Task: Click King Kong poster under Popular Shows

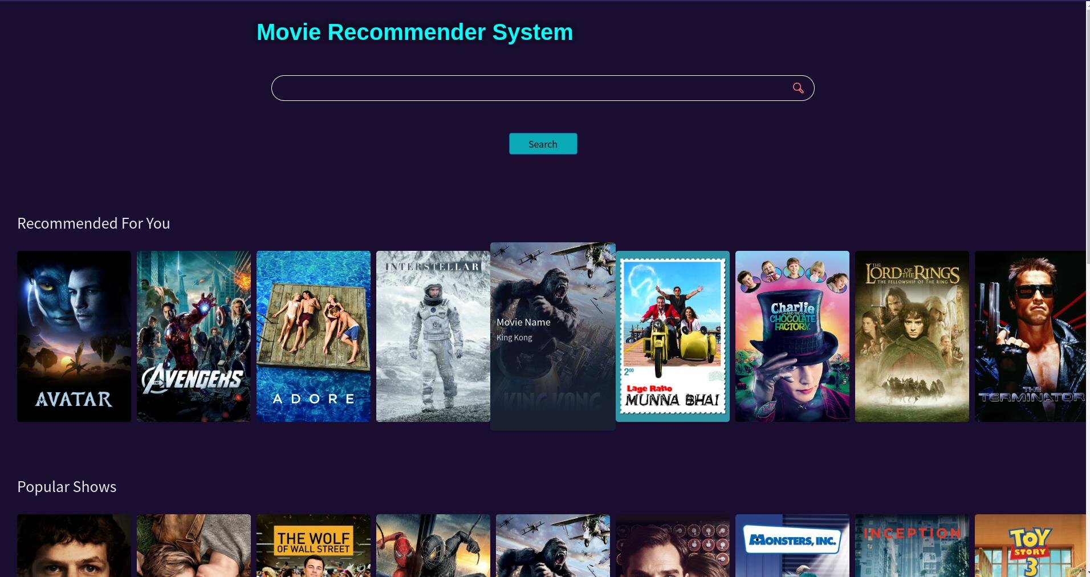Action: click(553, 546)
